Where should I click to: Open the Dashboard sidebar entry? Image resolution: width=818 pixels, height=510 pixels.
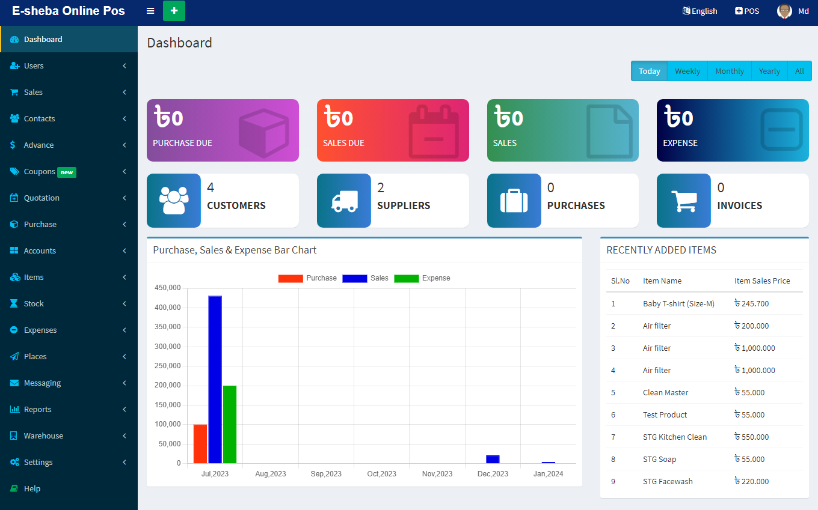pyautogui.click(x=42, y=38)
